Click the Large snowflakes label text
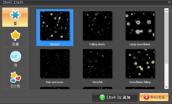 click(x=140, y=44)
